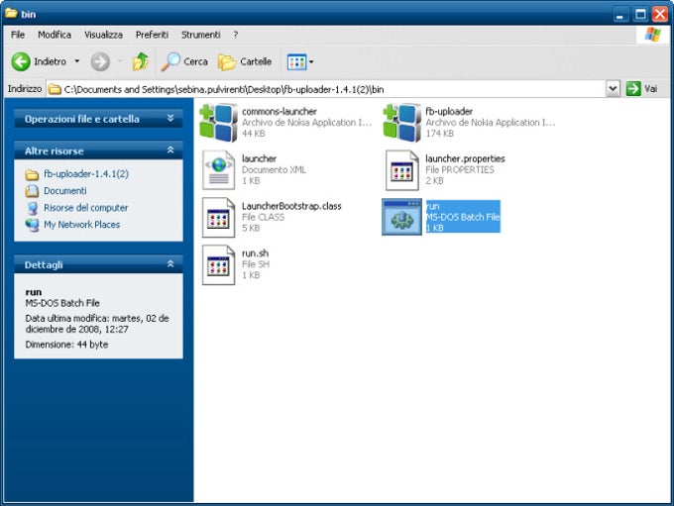Click the address bar path field
This screenshot has width=674, height=506.
point(326,89)
